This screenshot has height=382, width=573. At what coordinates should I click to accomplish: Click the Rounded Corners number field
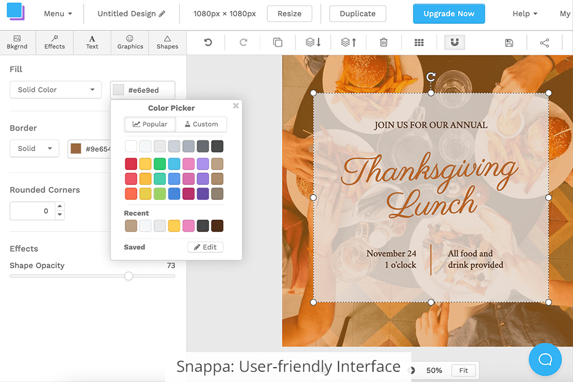click(x=33, y=211)
